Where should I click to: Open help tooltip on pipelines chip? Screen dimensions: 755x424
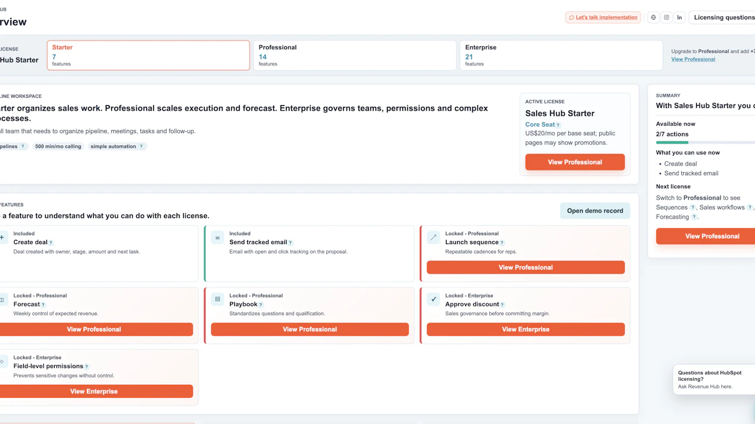click(23, 147)
